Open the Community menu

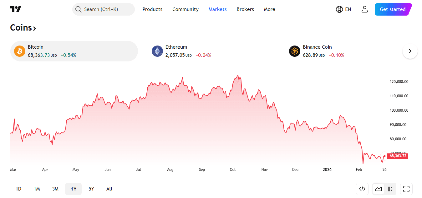[186, 9]
